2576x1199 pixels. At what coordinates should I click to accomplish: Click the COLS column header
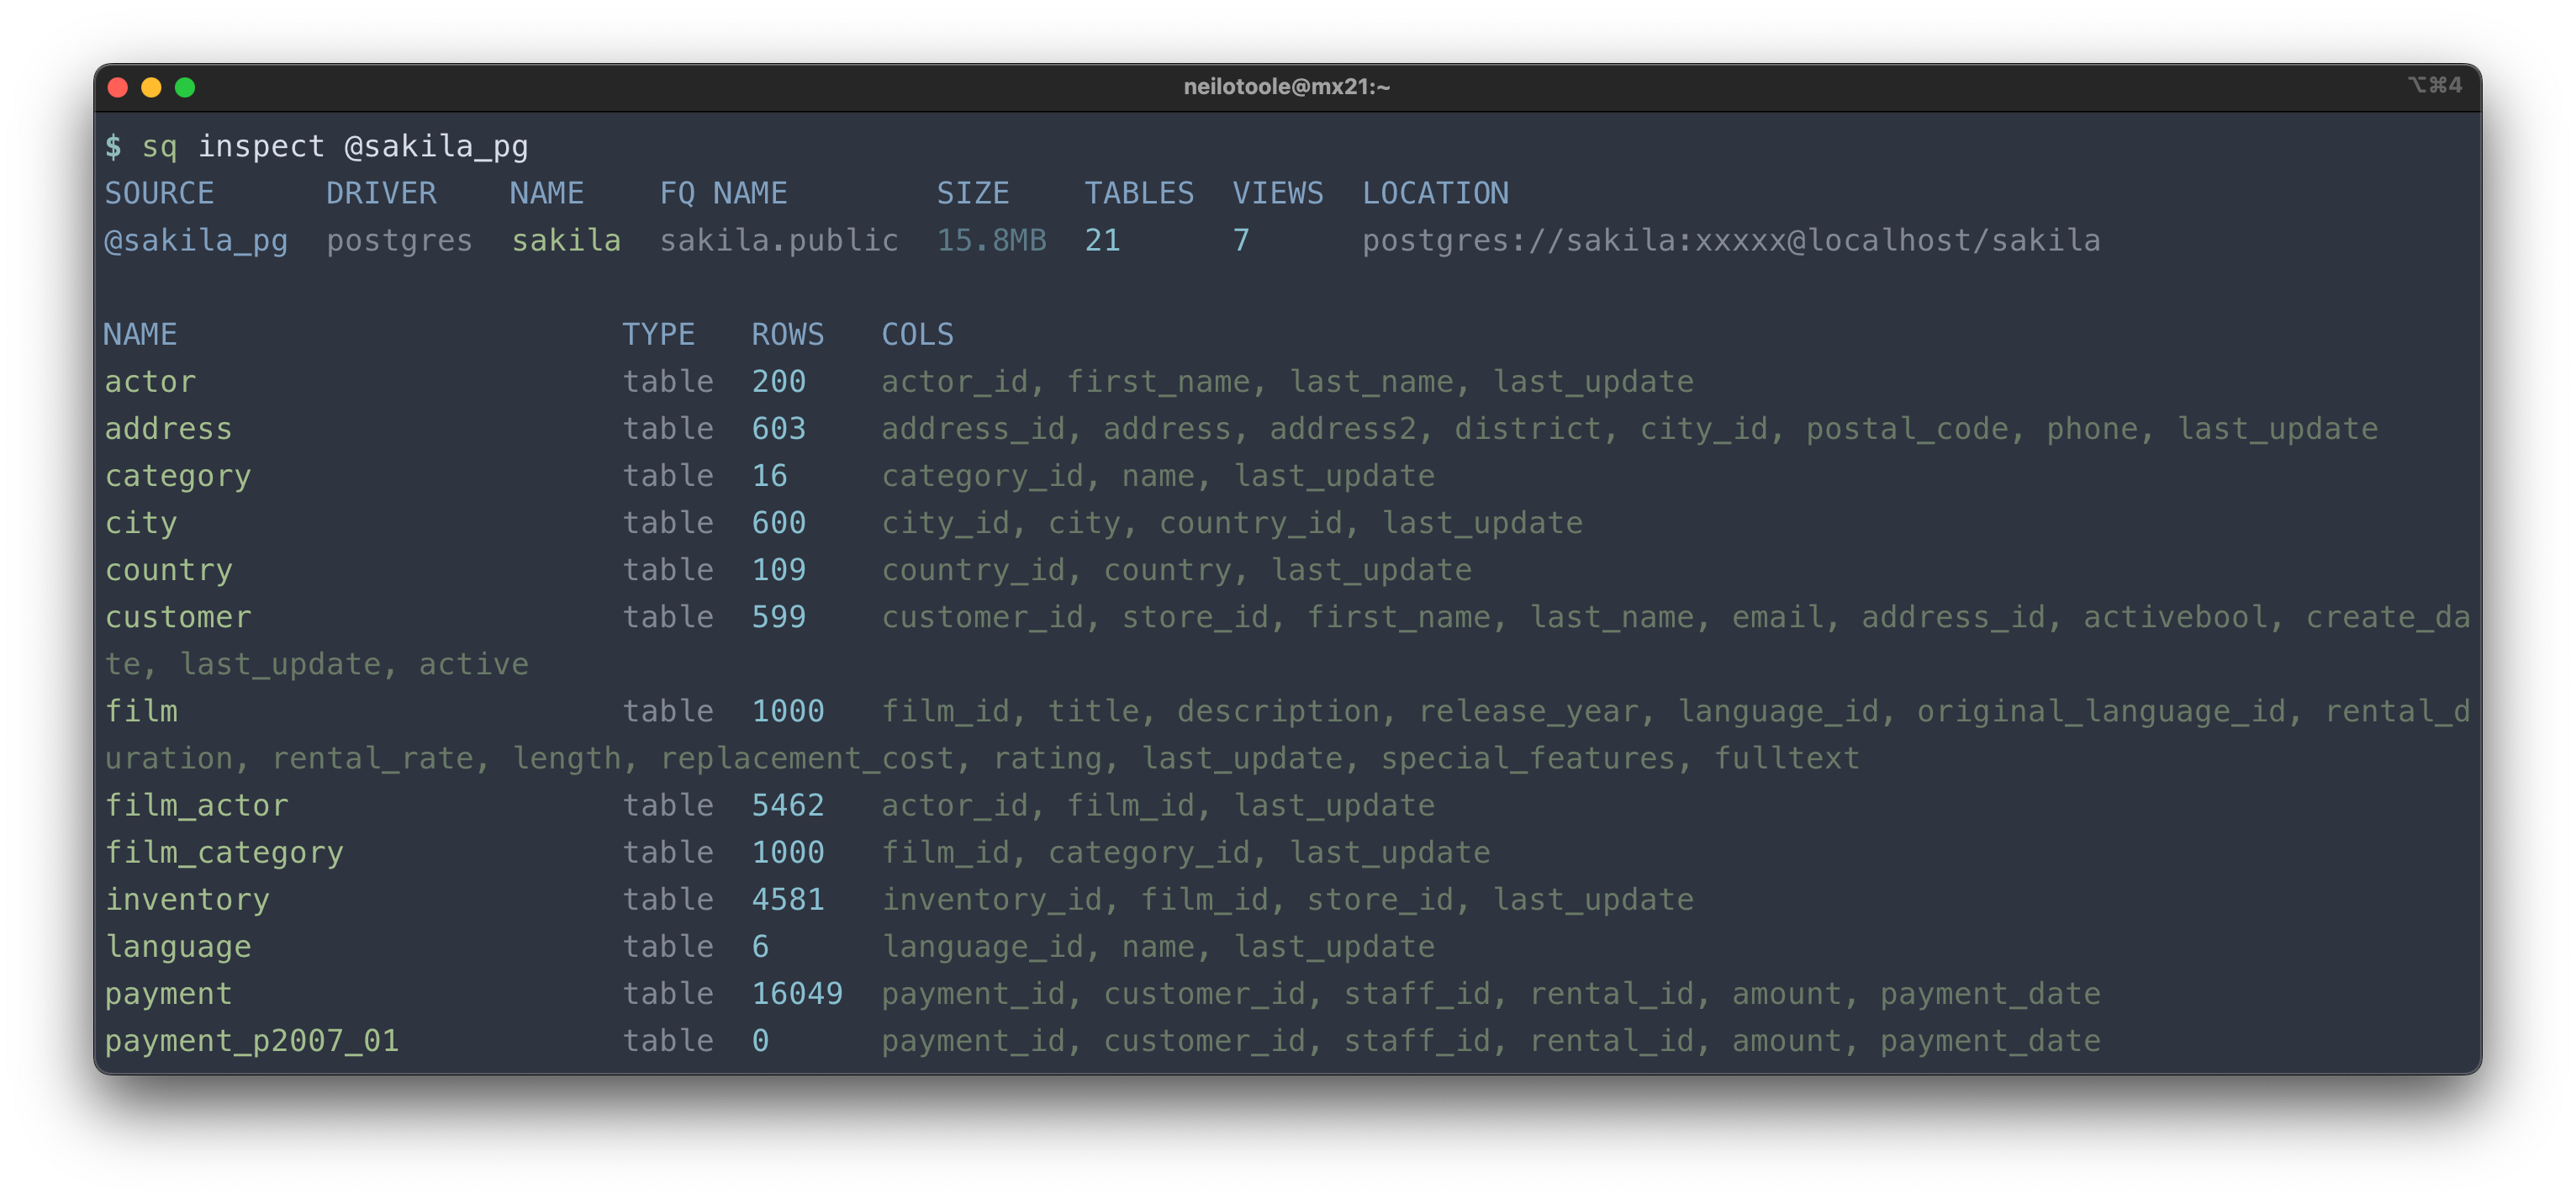(916, 334)
